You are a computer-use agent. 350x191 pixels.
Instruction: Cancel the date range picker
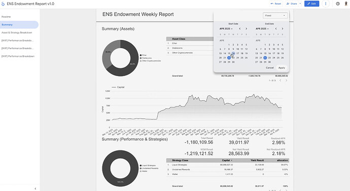[x=270, y=68]
